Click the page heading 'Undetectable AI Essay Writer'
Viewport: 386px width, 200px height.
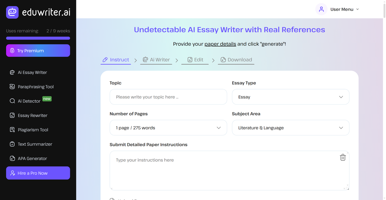pyautogui.click(x=229, y=30)
